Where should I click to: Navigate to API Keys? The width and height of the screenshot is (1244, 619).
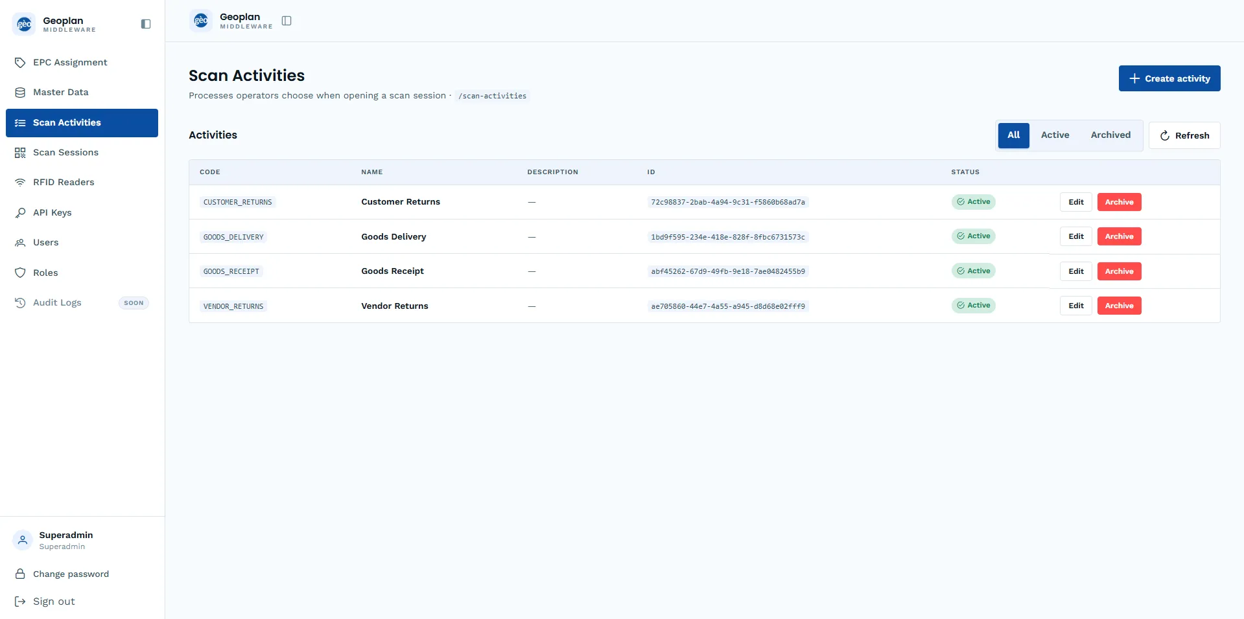(82, 212)
